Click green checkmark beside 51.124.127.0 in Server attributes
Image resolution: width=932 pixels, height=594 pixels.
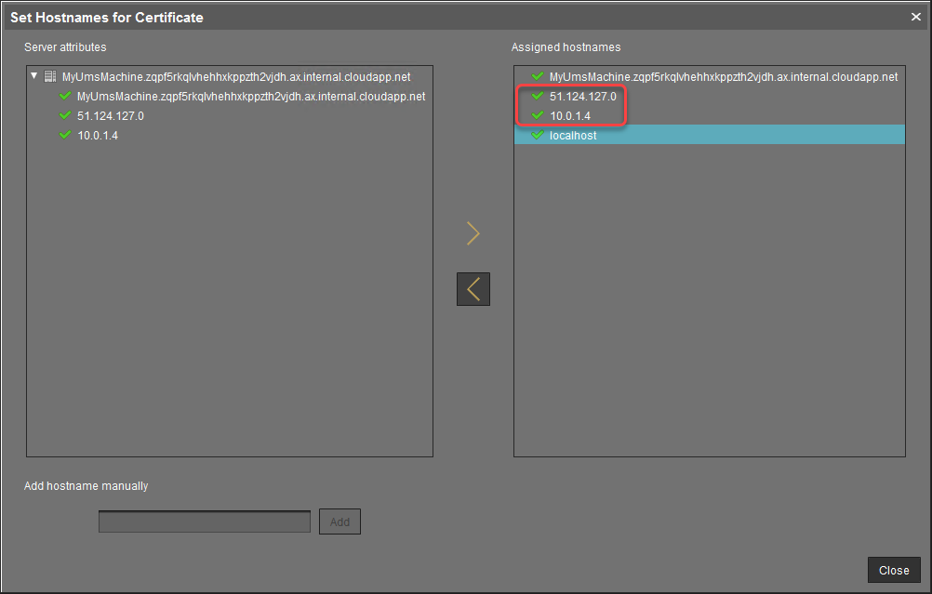pos(64,115)
